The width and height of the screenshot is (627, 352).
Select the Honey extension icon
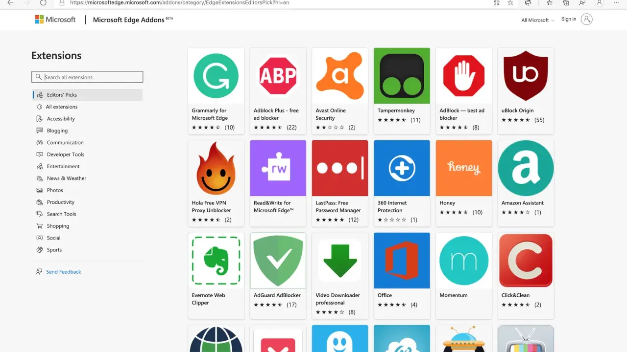pyautogui.click(x=464, y=168)
